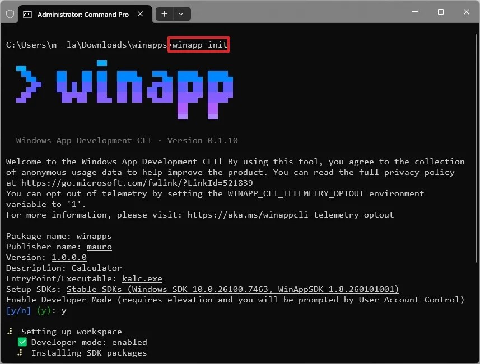Close the Administrator: Command Pro tab
The image size is (480, 364).
140,14
